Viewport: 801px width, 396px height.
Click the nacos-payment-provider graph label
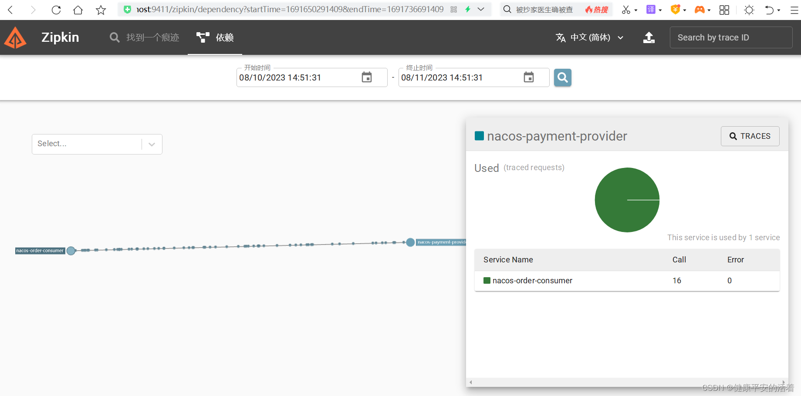coord(441,242)
